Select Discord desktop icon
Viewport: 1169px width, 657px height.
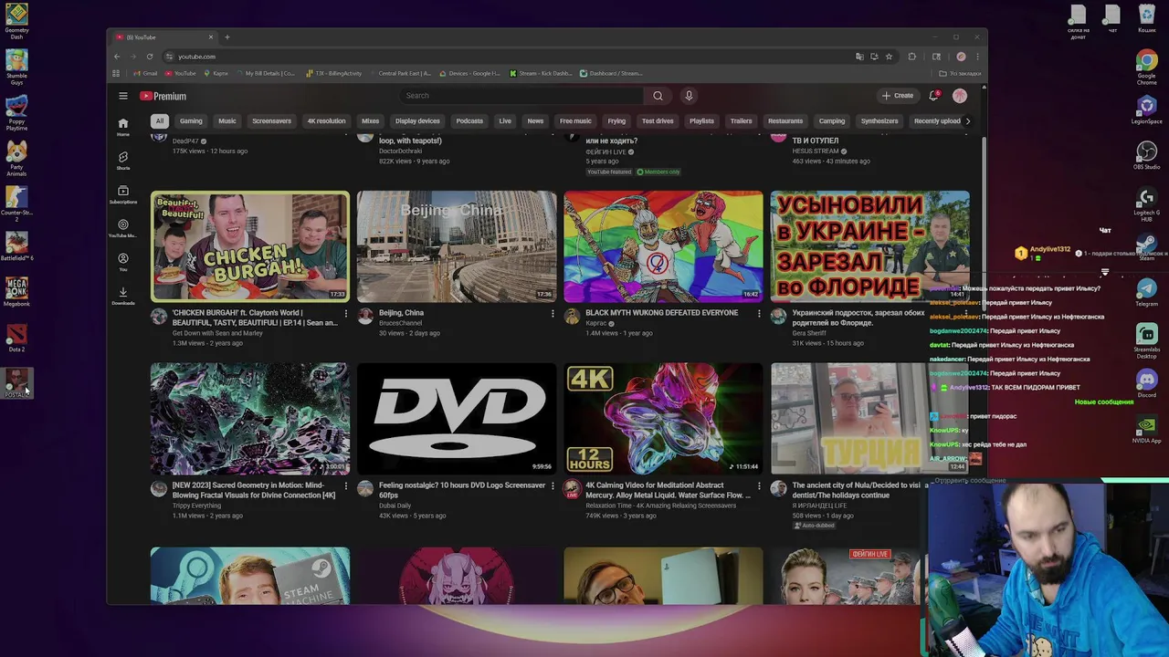coord(1146,383)
